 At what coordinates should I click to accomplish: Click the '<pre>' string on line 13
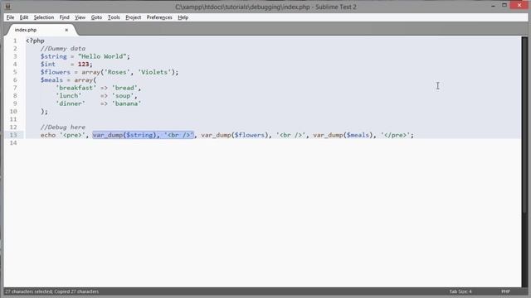(72, 135)
